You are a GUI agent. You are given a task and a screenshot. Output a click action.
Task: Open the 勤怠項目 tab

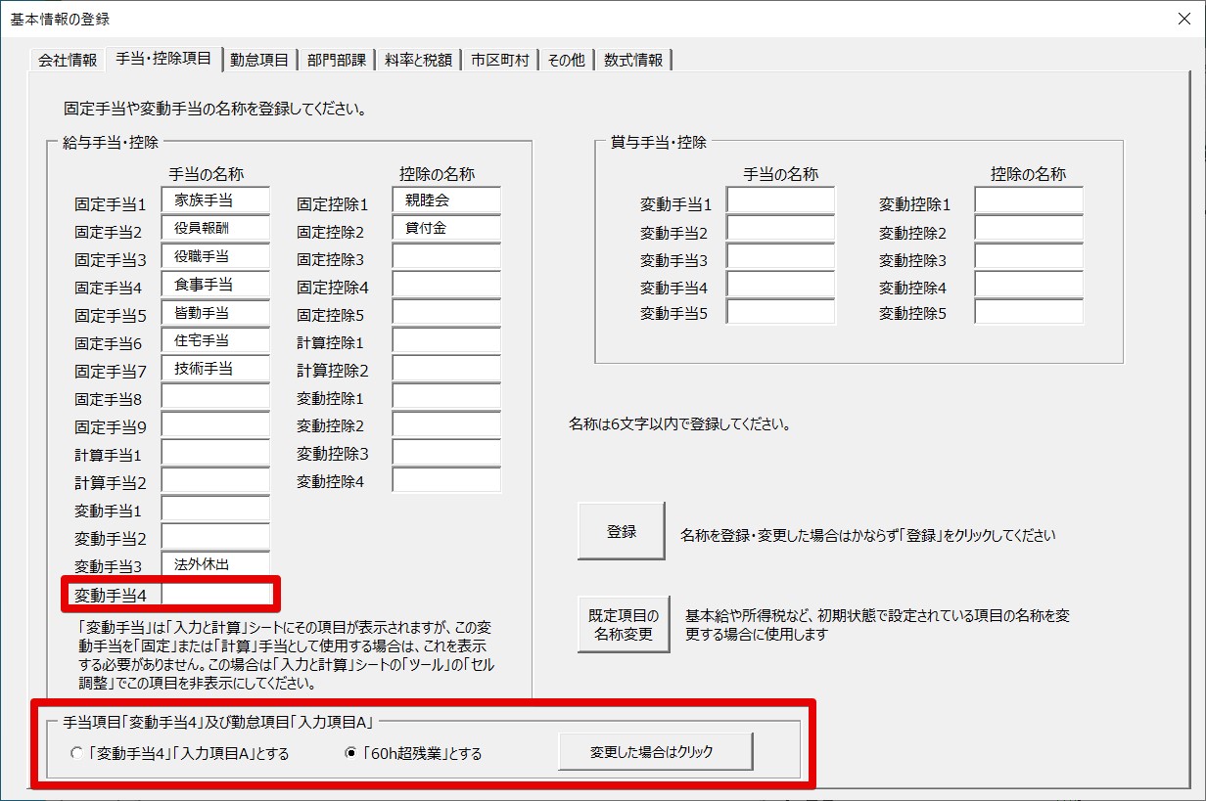click(259, 60)
